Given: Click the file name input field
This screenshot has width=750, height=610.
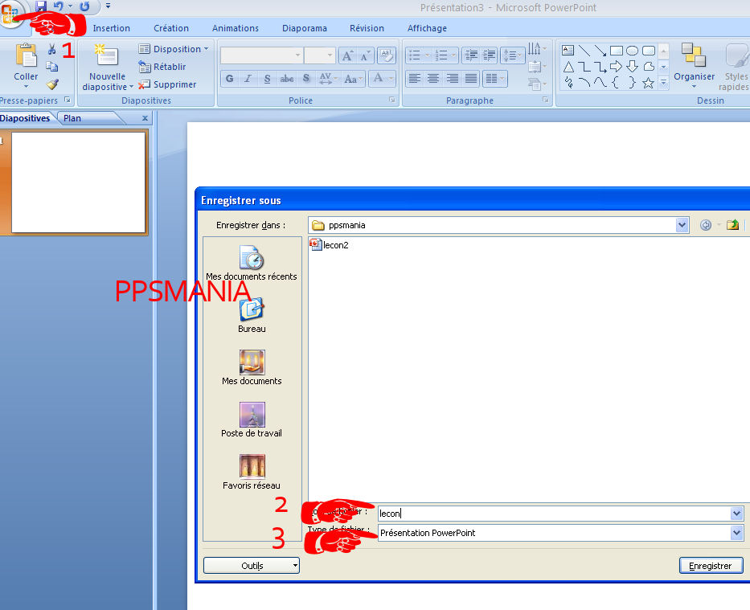Looking at the screenshot, I should coord(553,514).
